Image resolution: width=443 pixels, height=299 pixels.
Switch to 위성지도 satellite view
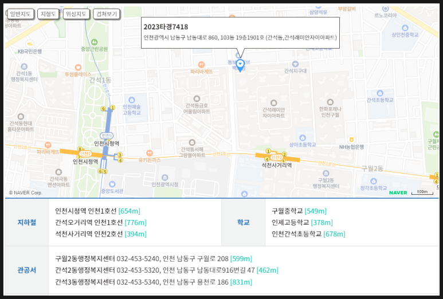(x=76, y=14)
